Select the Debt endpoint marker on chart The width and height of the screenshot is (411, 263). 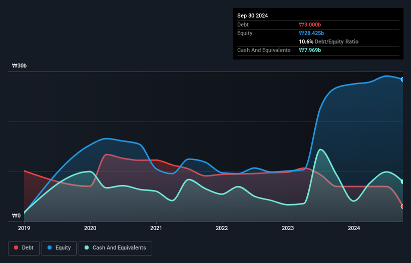pos(402,206)
